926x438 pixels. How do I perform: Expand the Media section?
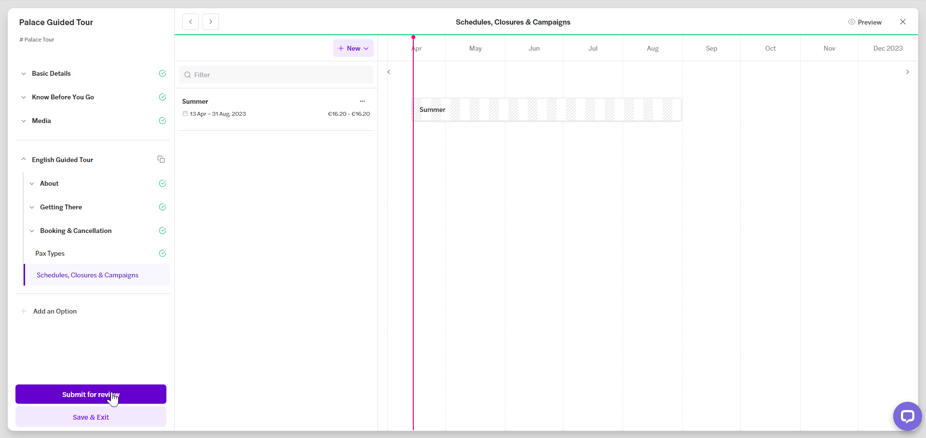(24, 121)
